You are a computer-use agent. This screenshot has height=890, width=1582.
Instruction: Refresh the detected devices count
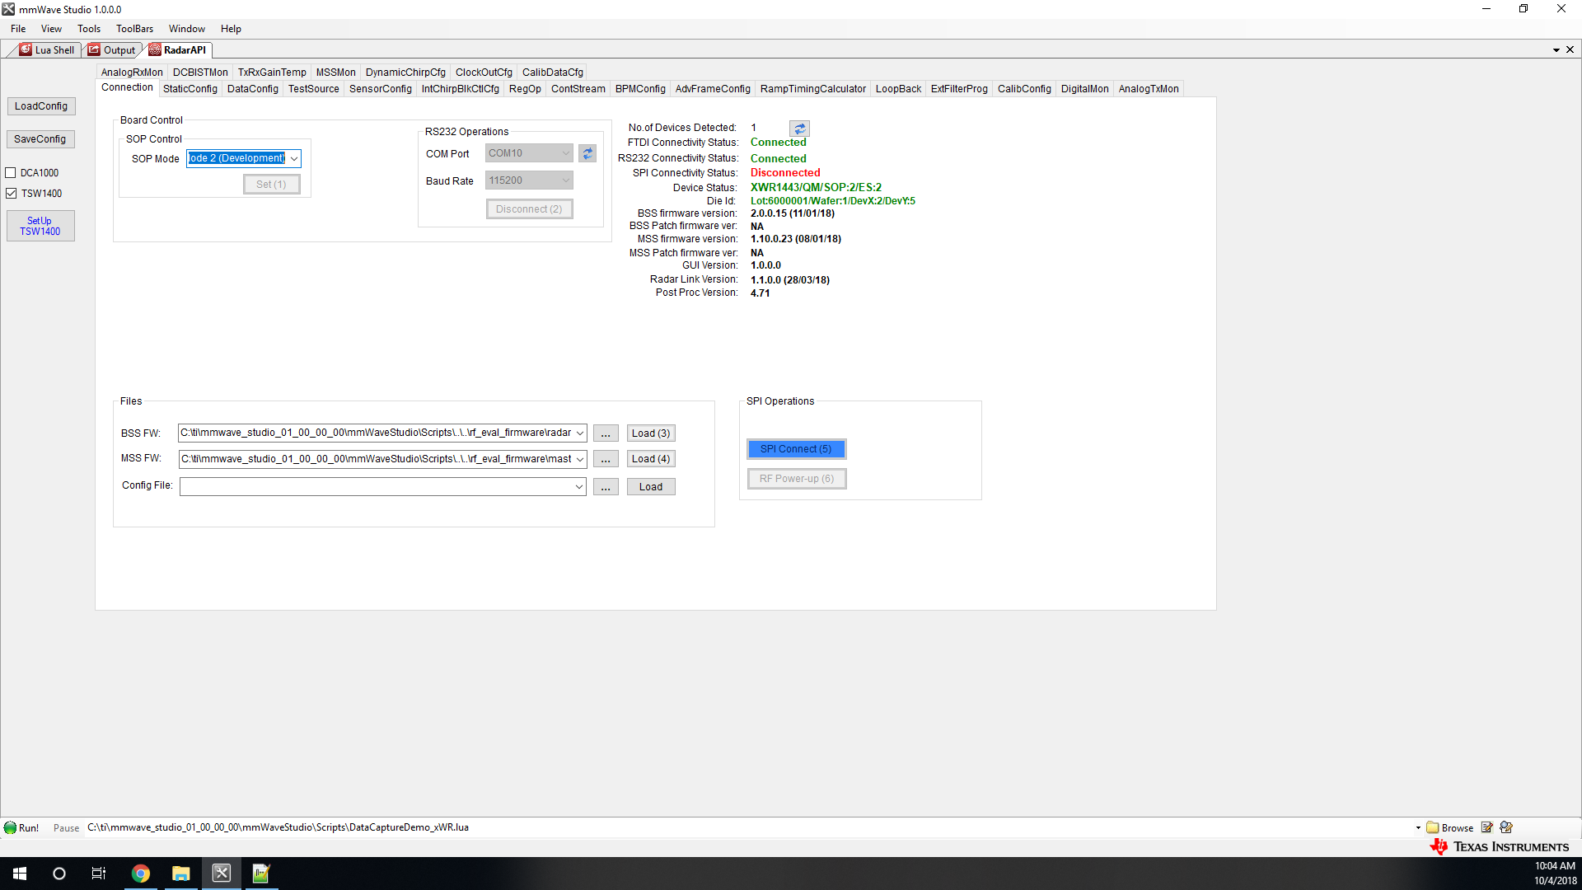tap(799, 129)
